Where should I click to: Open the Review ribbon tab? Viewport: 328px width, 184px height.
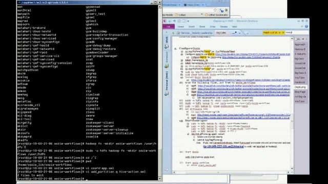click(223, 27)
